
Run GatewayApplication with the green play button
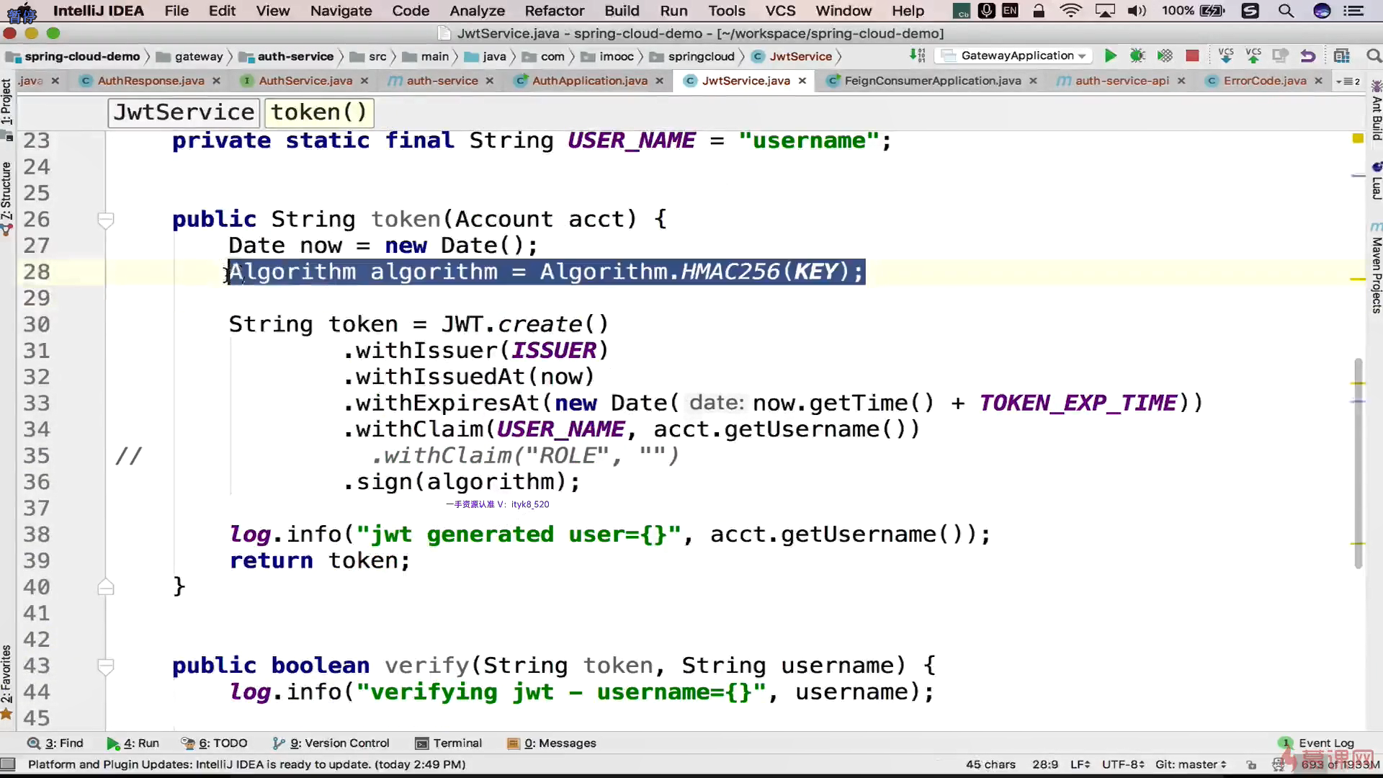click(1110, 55)
